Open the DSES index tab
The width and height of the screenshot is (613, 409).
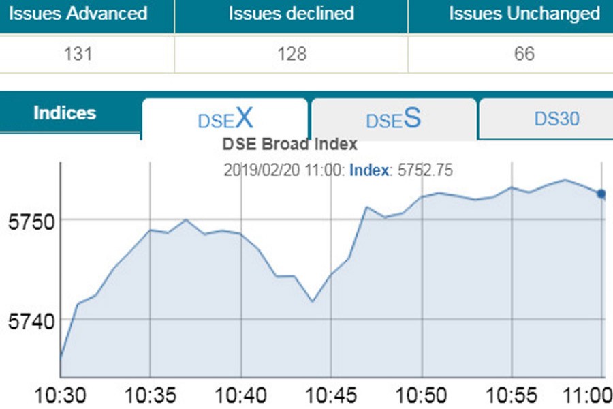(394, 119)
